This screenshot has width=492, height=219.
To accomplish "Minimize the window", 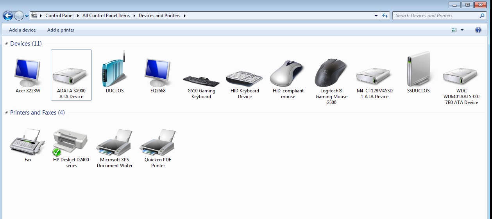I will [454, 5].
